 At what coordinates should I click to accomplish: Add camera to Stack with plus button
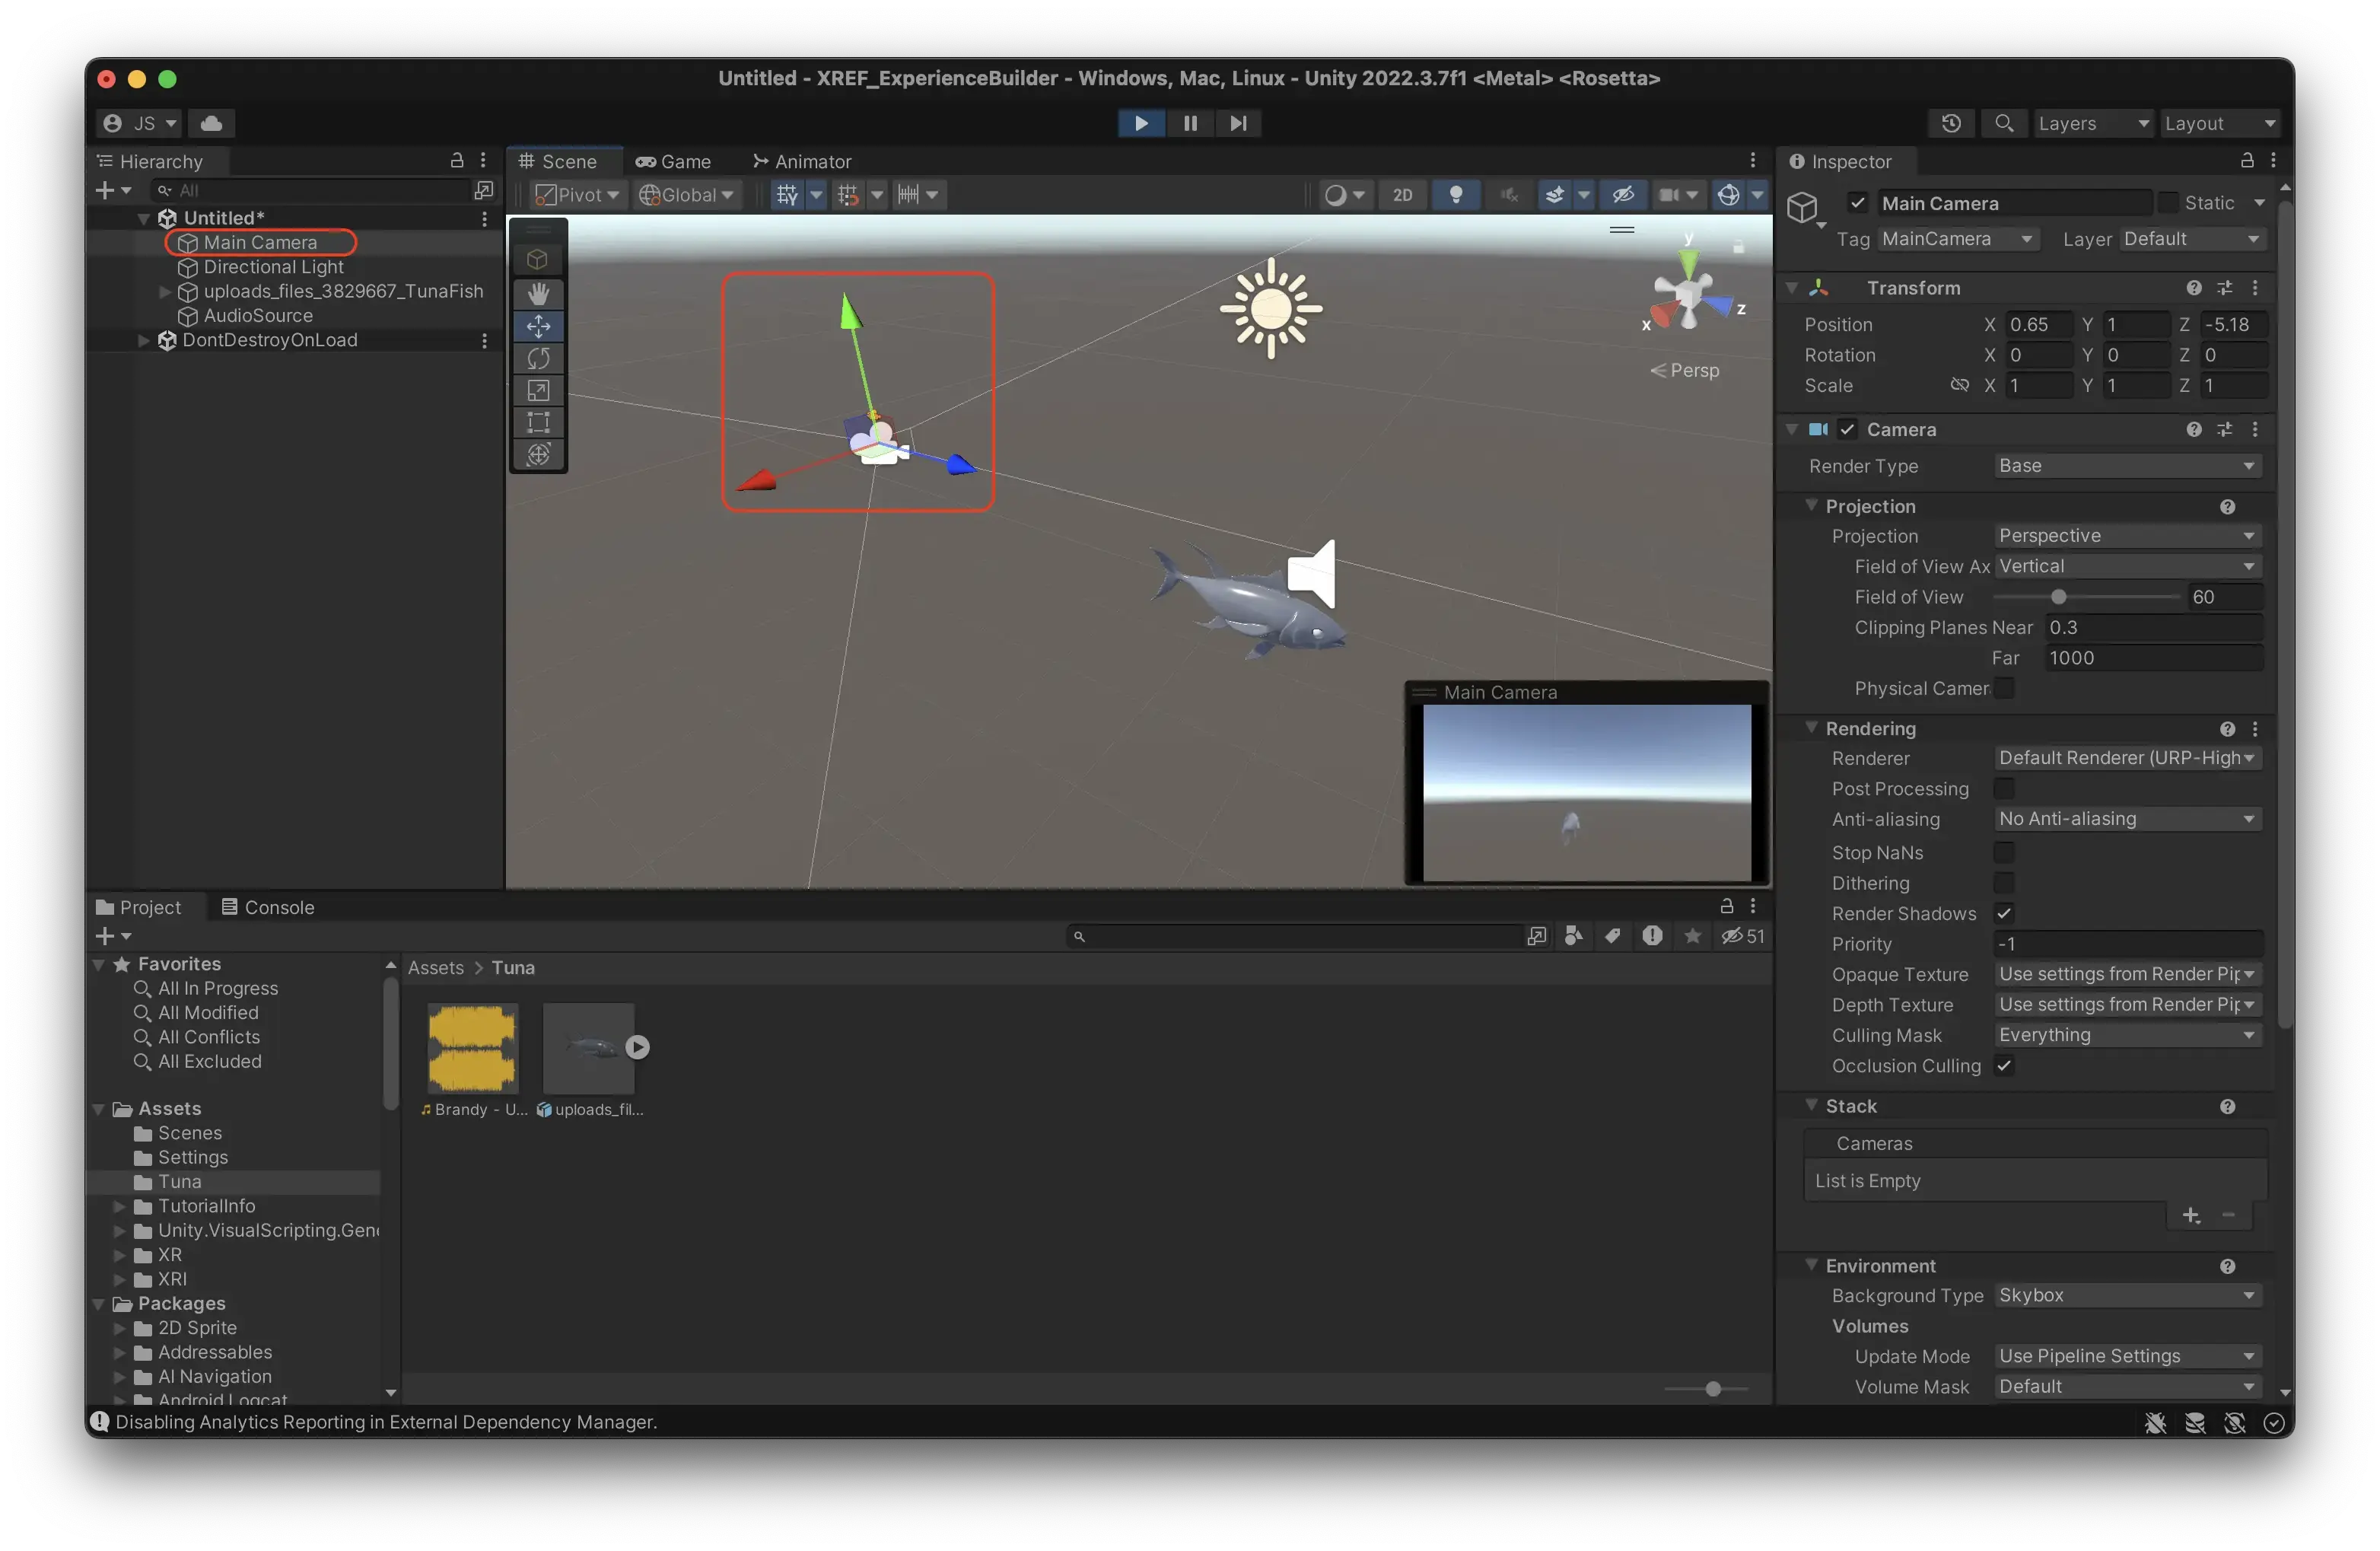[x=2191, y=1215]
